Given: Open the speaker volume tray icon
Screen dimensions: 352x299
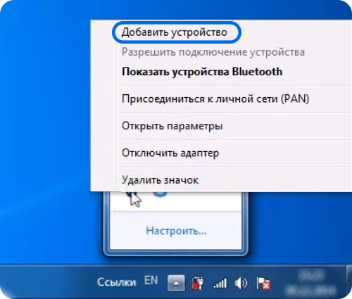Looking at the screenshot, I should pos(241,284).
